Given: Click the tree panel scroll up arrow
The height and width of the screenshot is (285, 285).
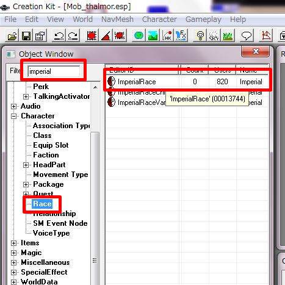Looking at the screenshot, I should tap(95, 87).
